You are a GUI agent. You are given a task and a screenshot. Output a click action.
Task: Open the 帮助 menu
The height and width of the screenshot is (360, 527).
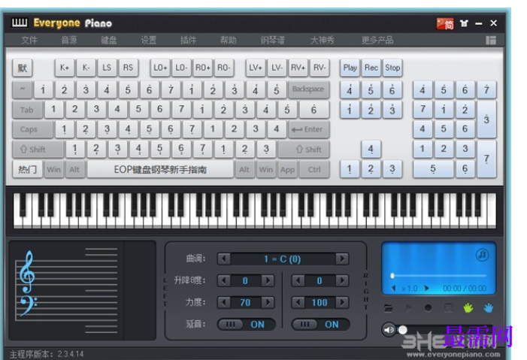click(x=229, y=41)
